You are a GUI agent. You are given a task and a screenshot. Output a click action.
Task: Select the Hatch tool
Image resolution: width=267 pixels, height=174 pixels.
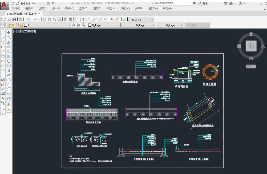coord(3,89)
